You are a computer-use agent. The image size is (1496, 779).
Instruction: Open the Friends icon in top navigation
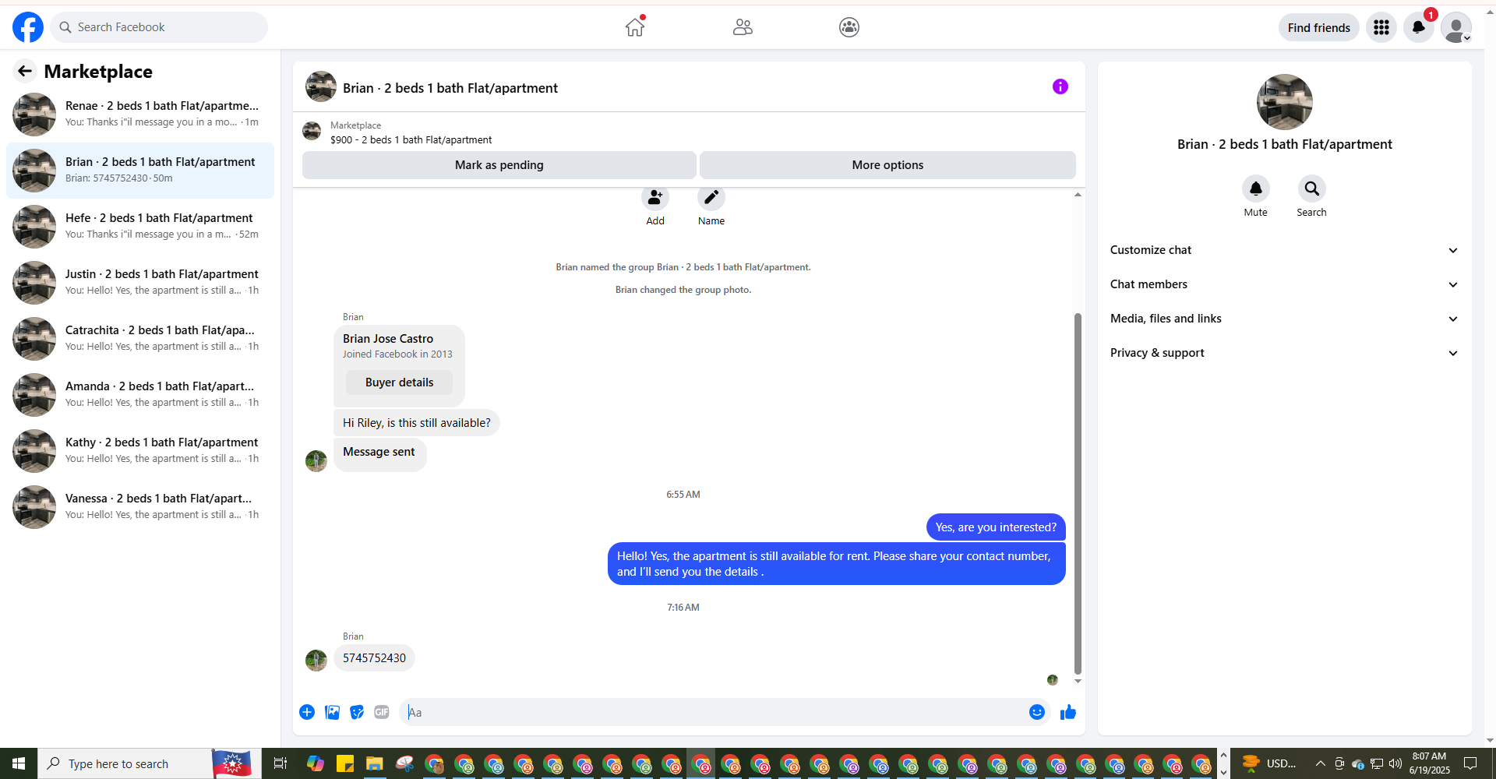click(743, 27)
